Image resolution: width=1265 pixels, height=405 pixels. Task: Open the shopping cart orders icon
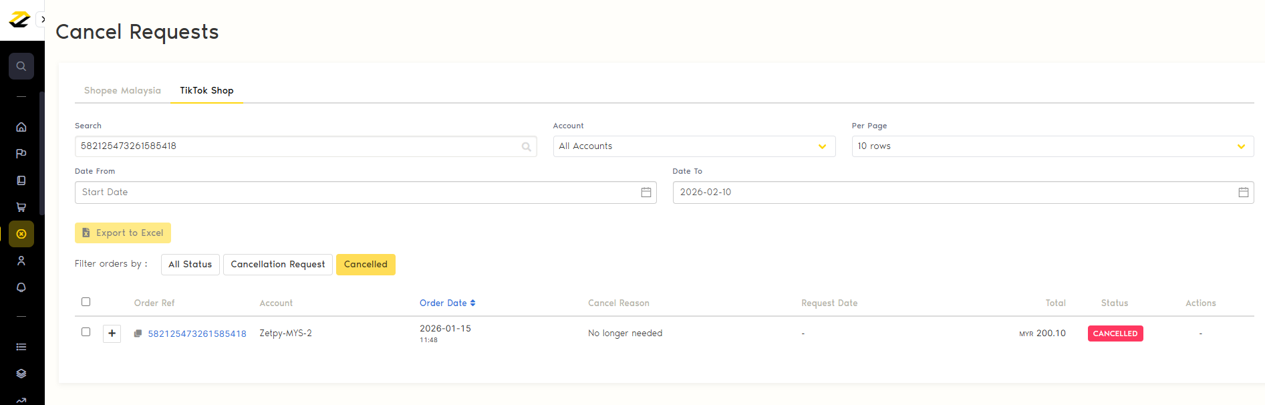coord(21,207)
